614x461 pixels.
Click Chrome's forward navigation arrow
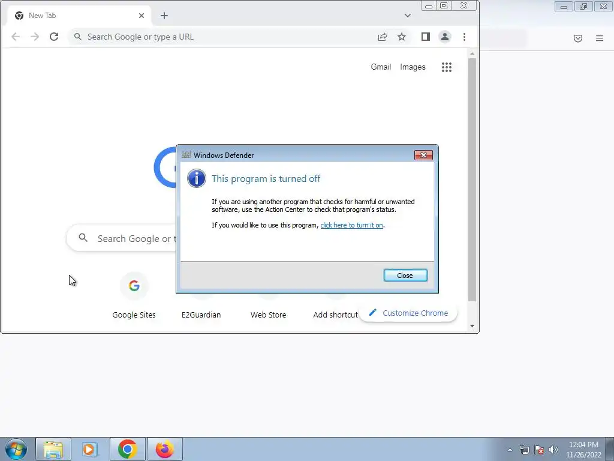coord(35,37)
